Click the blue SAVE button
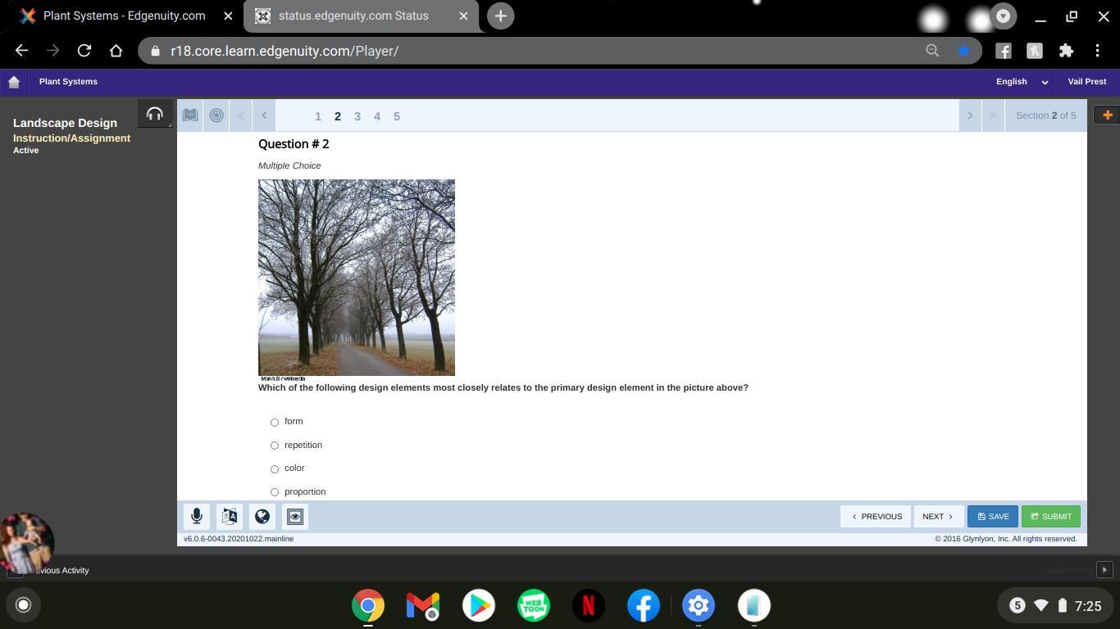Viewport: 1120px width, 629px height. point(993,516)
